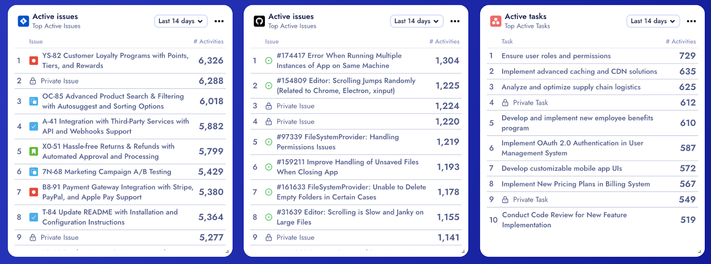Click the # Activities column header in tasks panel

coord(681,41)
